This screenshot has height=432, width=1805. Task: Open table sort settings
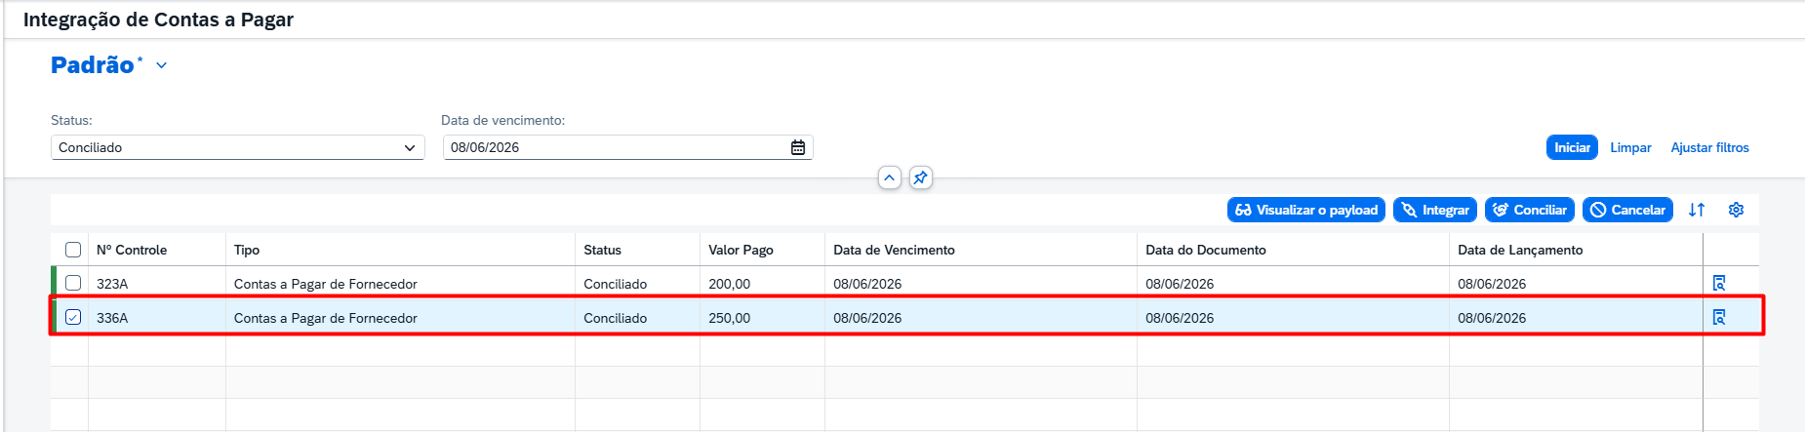click(1697, 210)
